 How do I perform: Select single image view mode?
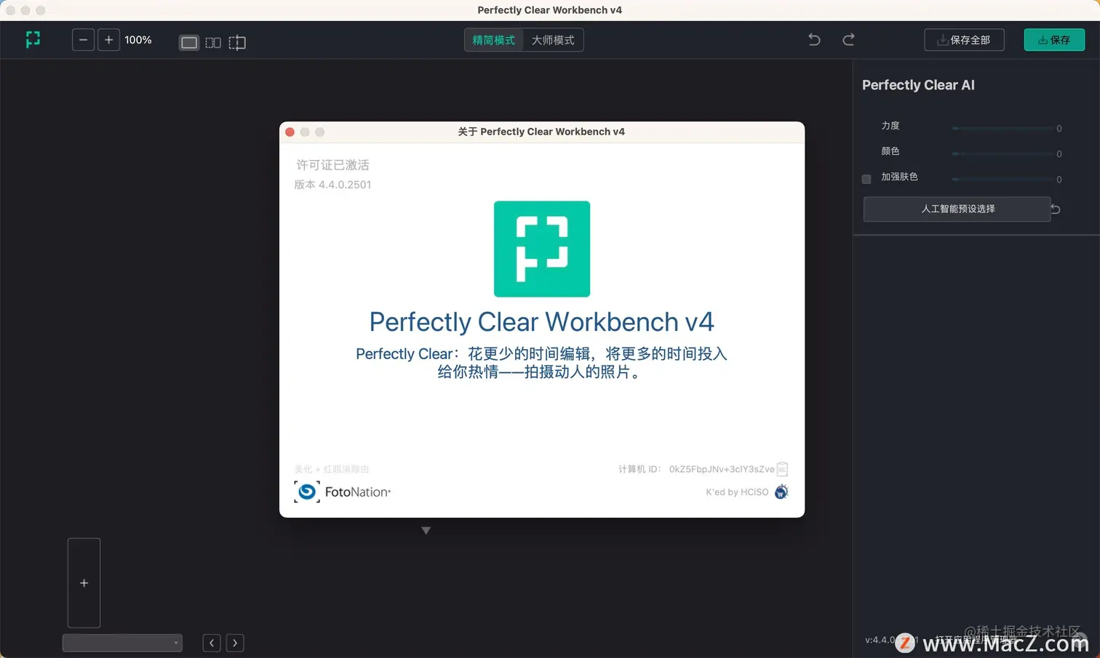[189, 43]
